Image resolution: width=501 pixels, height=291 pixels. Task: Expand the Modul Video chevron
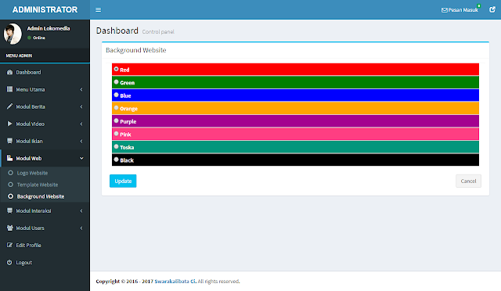[x=81, y=124]
